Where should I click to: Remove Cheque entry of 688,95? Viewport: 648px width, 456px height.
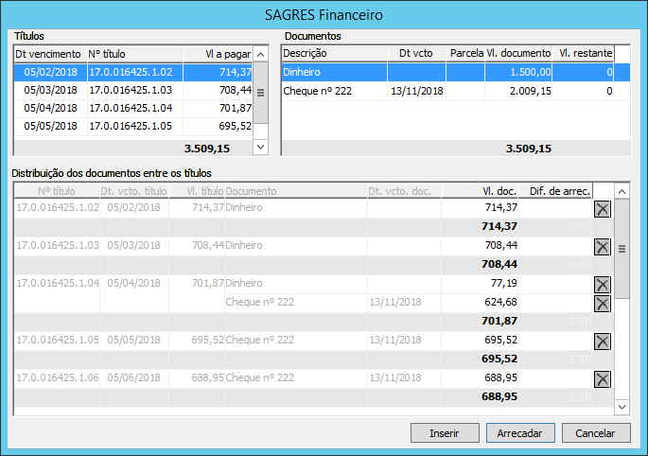coord(602,378)
